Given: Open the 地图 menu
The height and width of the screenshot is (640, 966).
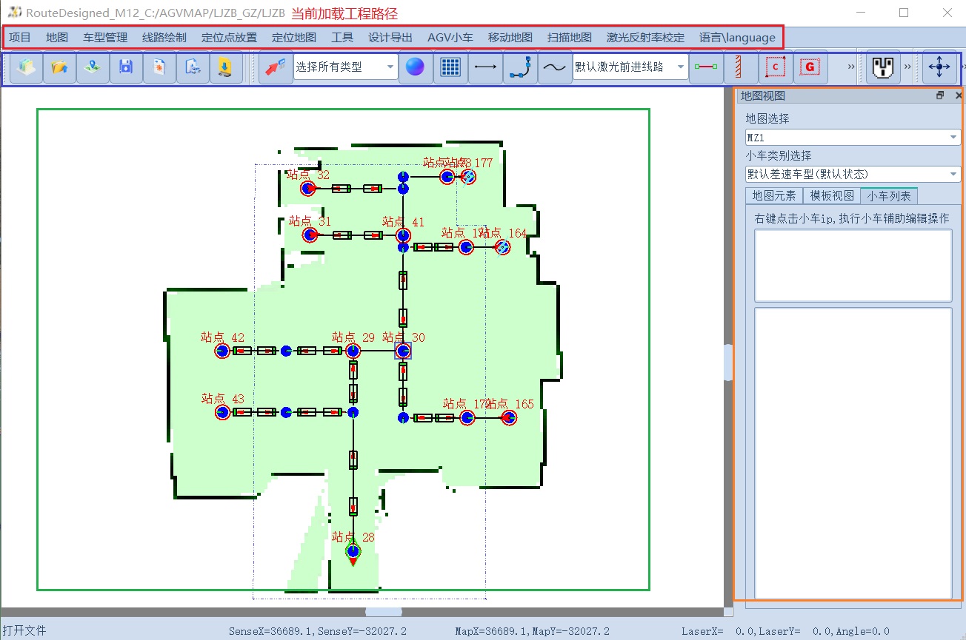Looking at the screenshot, I should pos(57,37).
